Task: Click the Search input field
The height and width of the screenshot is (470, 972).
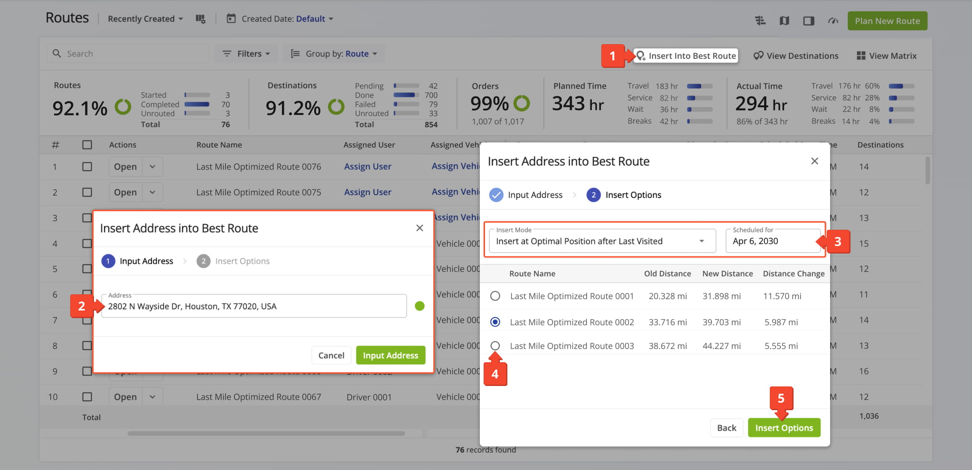Action: (128, 54)
